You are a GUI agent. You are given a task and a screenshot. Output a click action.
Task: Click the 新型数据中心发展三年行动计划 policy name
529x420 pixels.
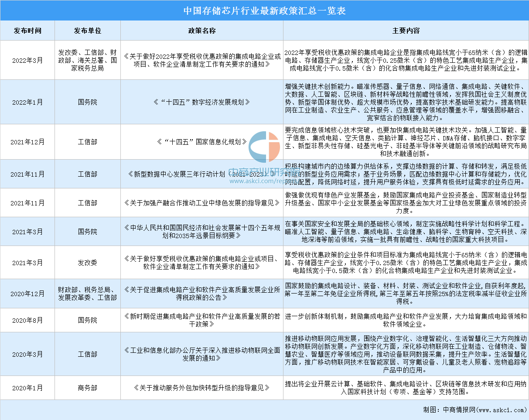tap(201, 174)
